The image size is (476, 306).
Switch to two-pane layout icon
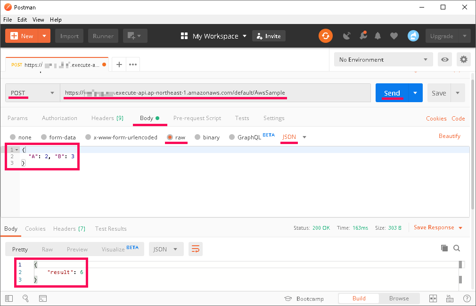(433, 298)
